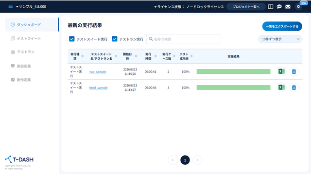Open the settings gear icon
The width and height of the screenshot is (311, 175).
click(298, 7)
